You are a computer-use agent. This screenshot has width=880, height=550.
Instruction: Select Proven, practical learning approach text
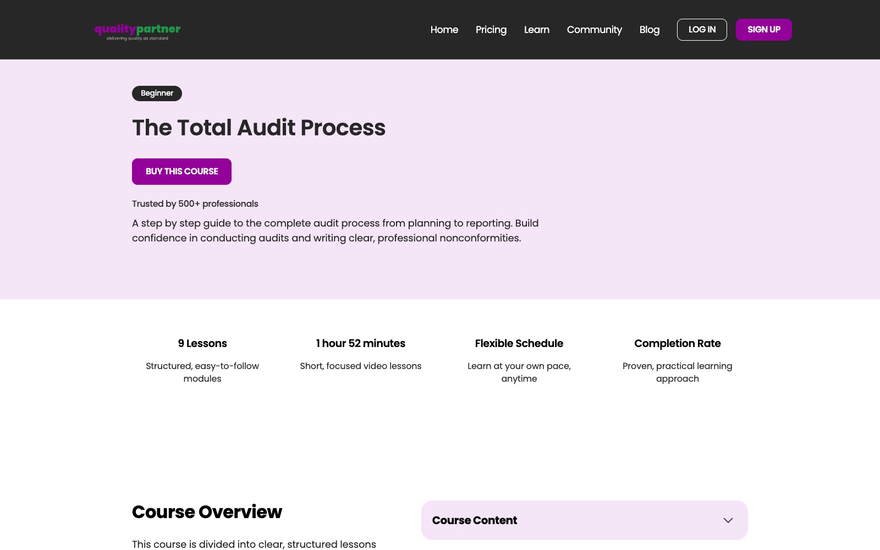coord(678,372)
